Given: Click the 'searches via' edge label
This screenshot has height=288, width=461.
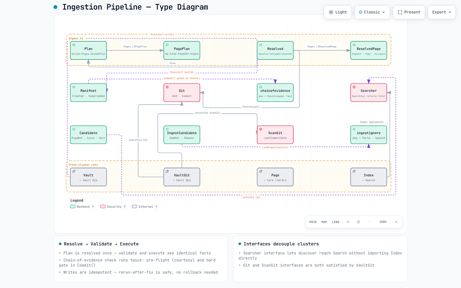Looking at the screenshot, I should coord(251,197).
